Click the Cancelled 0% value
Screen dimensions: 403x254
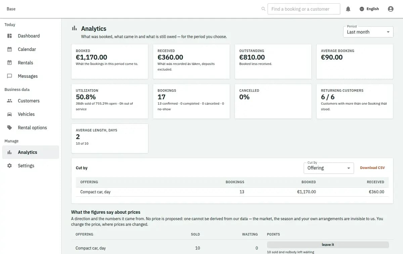point(244,97)
